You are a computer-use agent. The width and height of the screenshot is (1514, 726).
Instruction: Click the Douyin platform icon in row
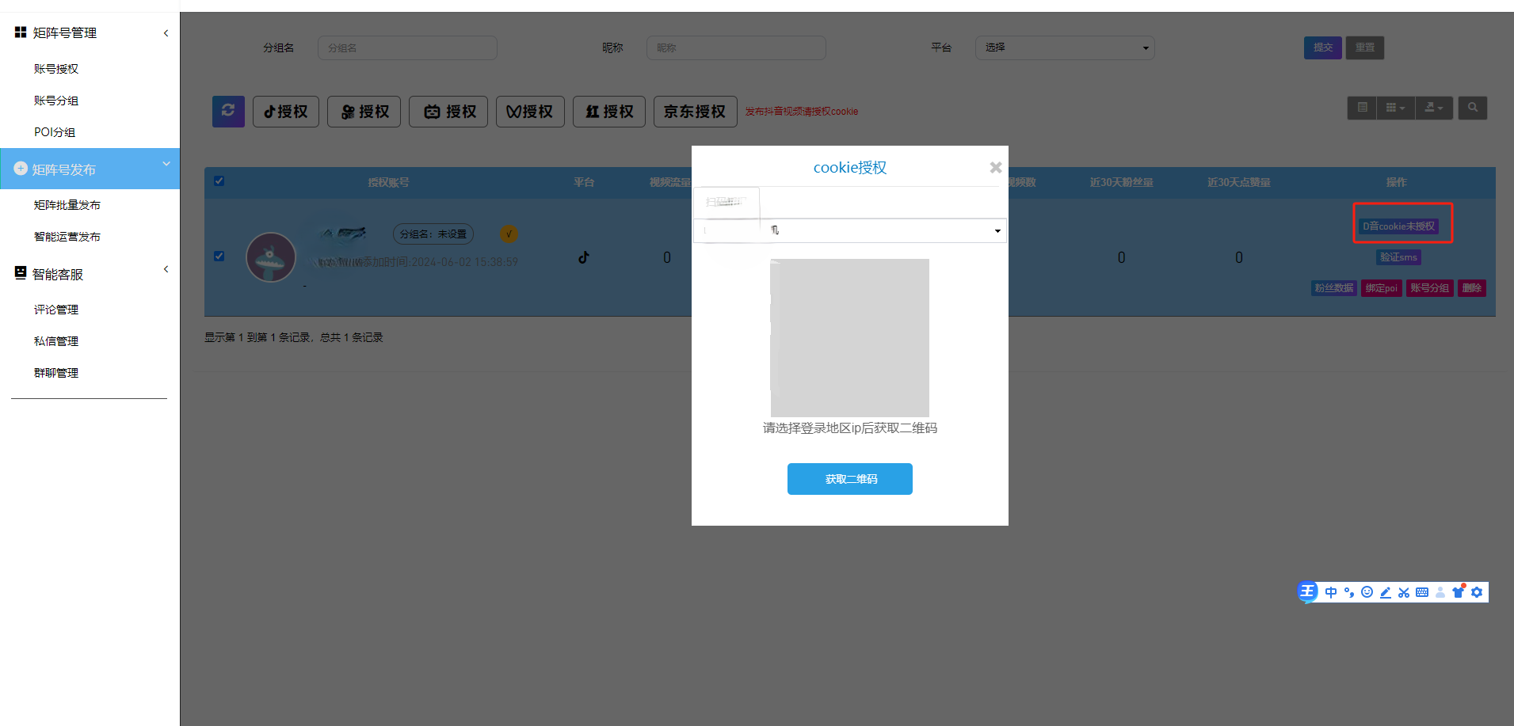point(584,257)
